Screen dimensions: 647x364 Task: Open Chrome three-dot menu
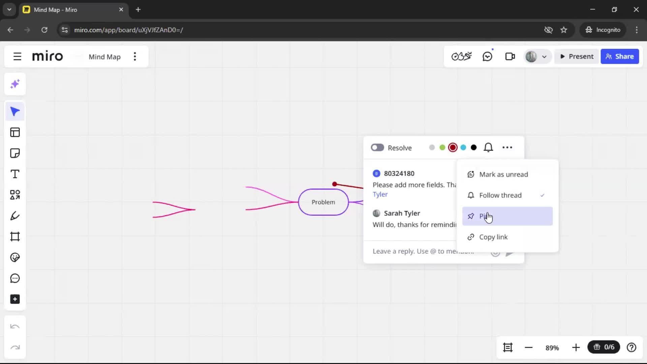pos(637,30)
